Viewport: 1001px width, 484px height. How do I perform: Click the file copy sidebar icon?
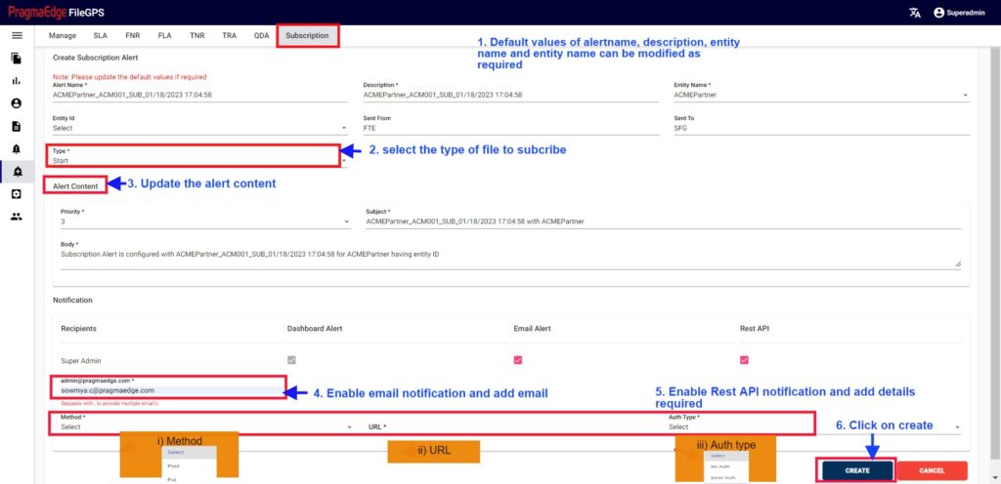coord(17,59)
